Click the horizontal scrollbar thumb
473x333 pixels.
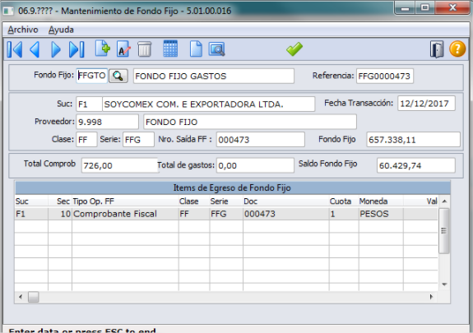(33, 297)
